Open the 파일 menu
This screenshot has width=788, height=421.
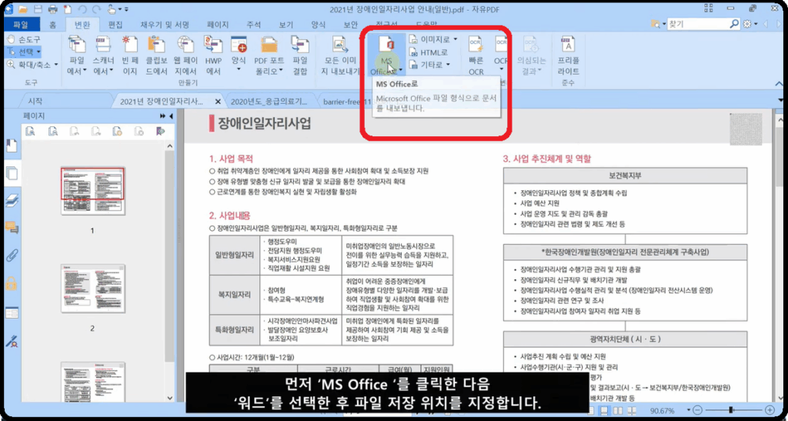[20, 25]
